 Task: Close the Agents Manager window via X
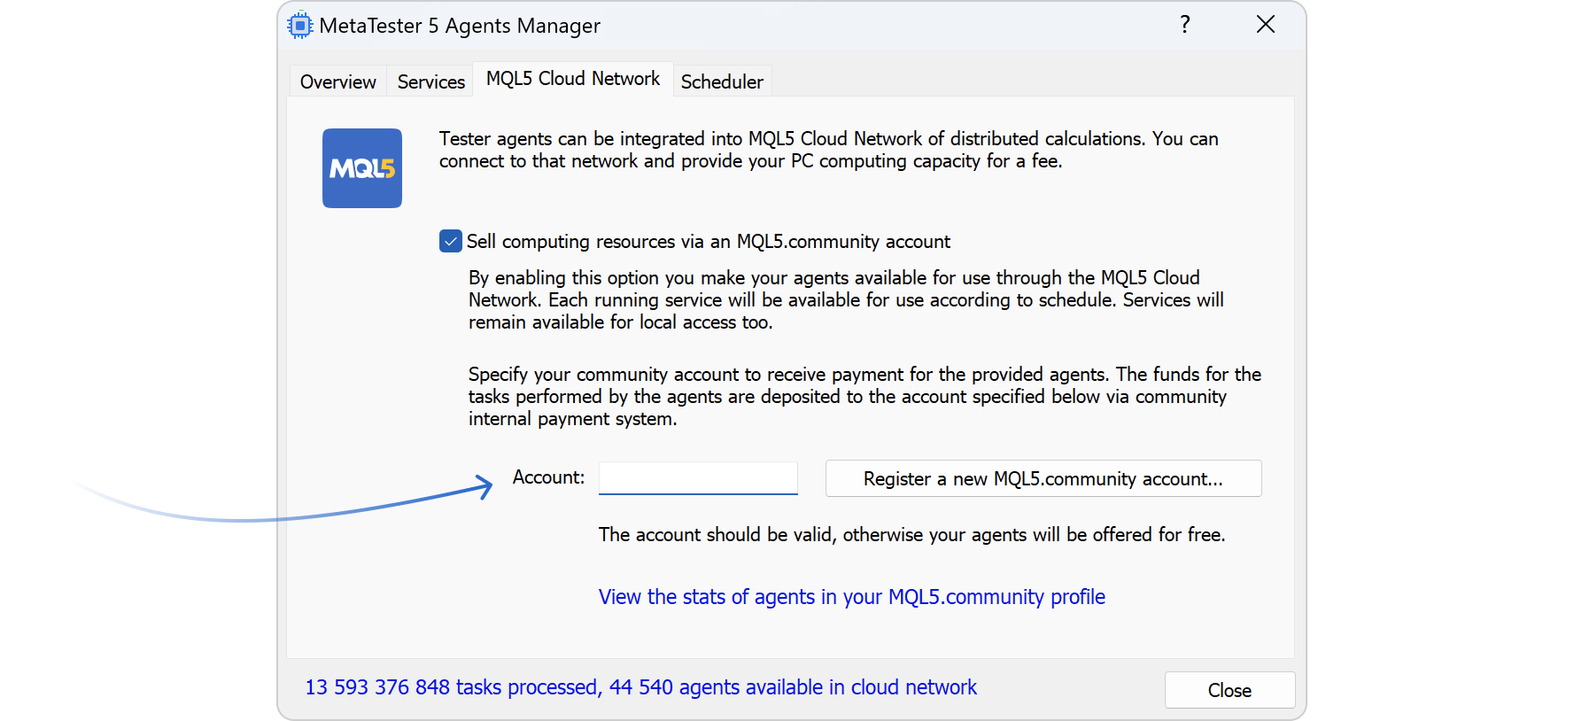[x=1266, y=25]
